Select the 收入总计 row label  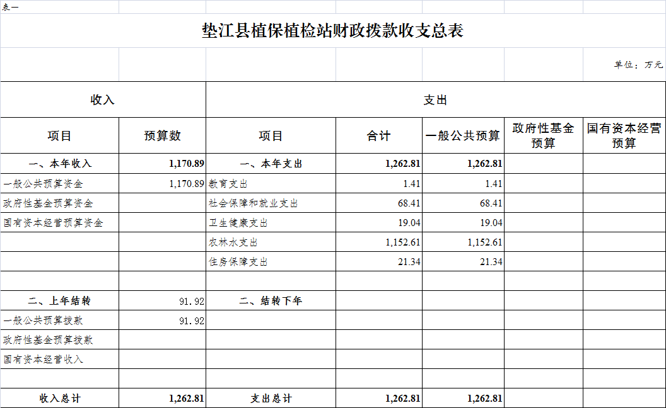(60, 399)
